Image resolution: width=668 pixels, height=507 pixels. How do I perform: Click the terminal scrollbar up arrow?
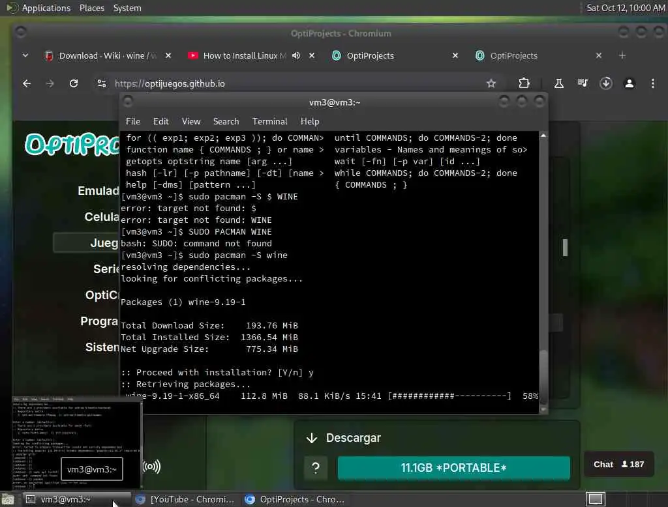click(543, 136)
